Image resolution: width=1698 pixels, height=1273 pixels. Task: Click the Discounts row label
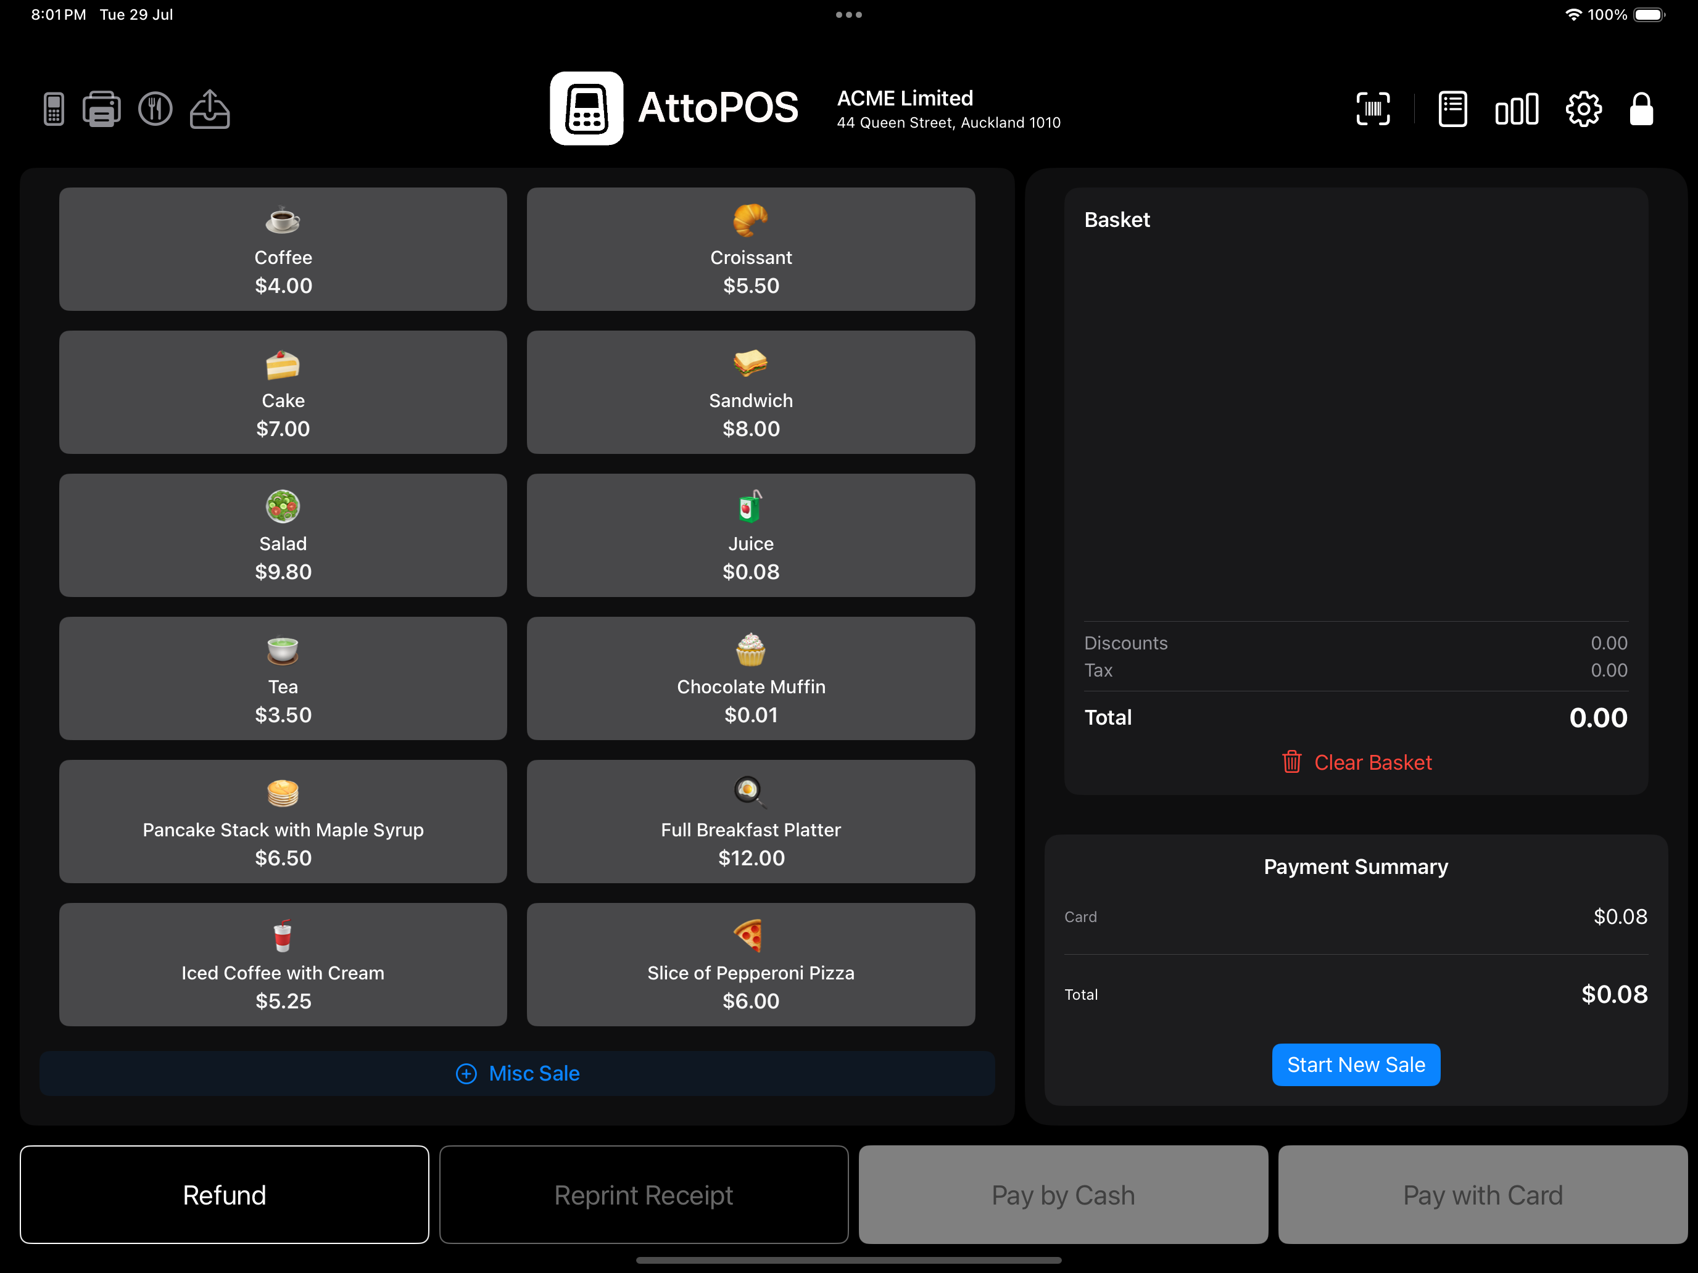coord(1125,643)
